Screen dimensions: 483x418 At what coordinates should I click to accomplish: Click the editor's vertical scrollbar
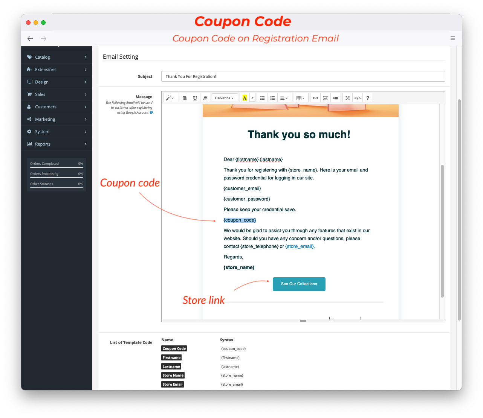(442, 231)
